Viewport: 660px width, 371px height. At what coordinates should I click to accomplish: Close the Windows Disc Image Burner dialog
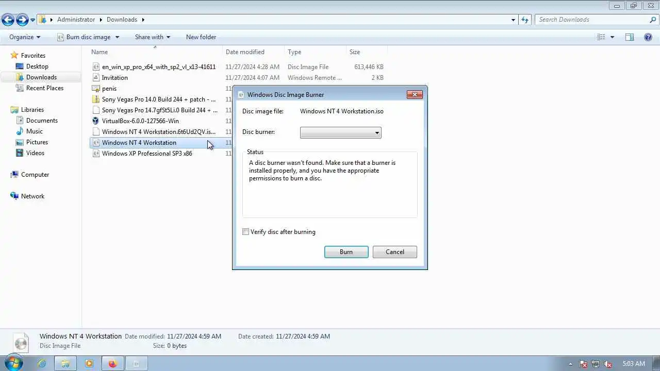pos(415,94)
